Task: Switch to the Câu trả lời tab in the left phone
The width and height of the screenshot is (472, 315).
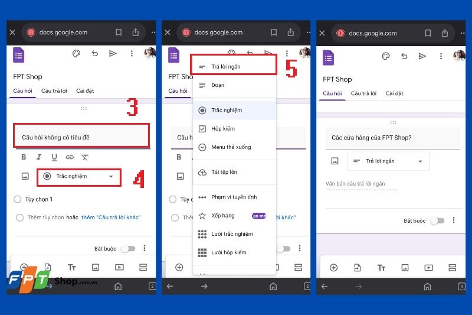Action: (54, 91)
